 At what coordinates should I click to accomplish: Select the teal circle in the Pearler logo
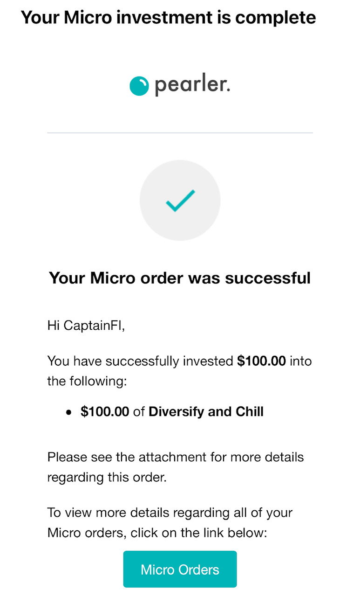(x=138, y=85)
